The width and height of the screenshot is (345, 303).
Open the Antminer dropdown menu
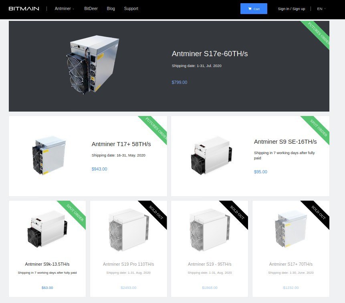(x=64, y=8)
